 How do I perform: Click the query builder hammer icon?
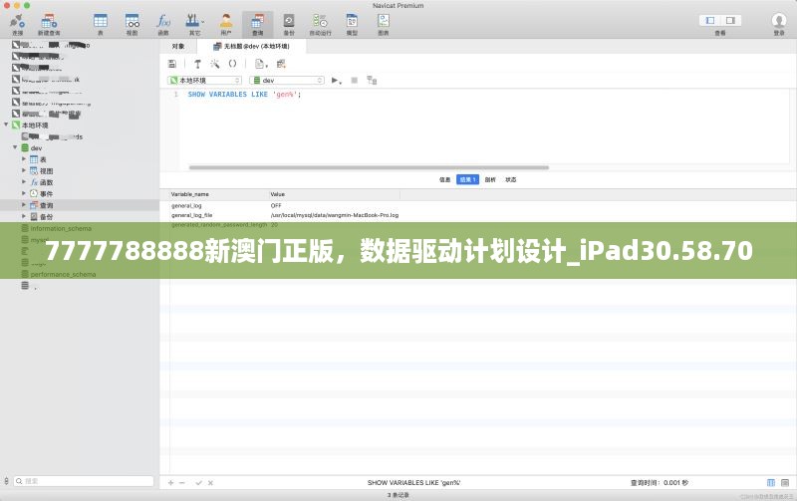pyautogui.click(x=197, y=64)
